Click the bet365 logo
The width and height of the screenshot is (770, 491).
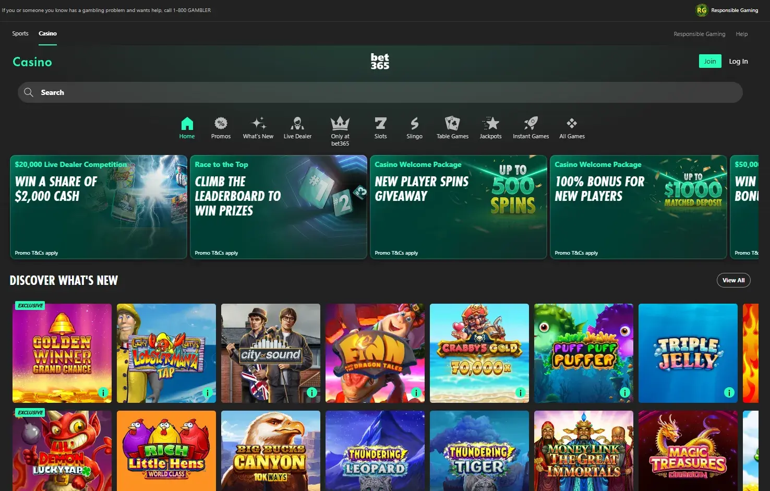380,61
